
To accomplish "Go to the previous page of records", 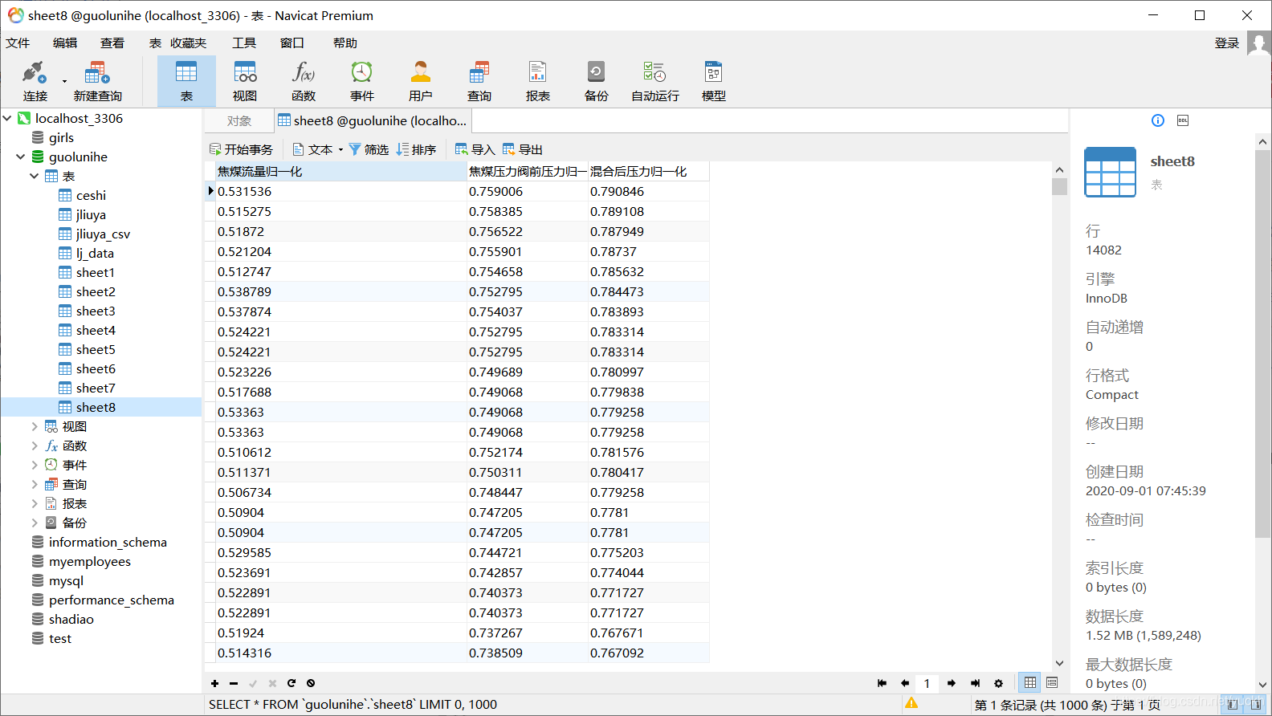I will [905, 683].
